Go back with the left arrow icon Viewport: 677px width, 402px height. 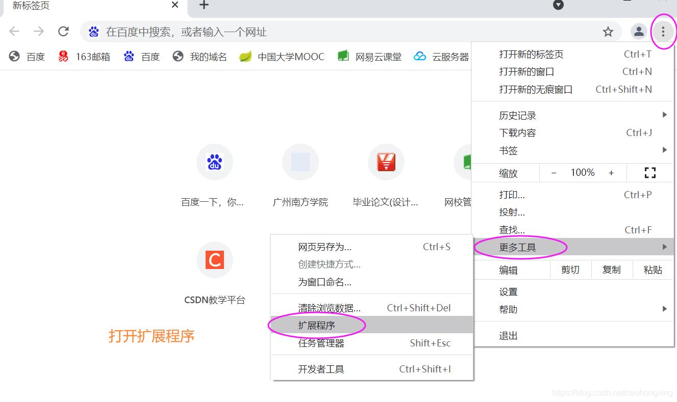14,32
